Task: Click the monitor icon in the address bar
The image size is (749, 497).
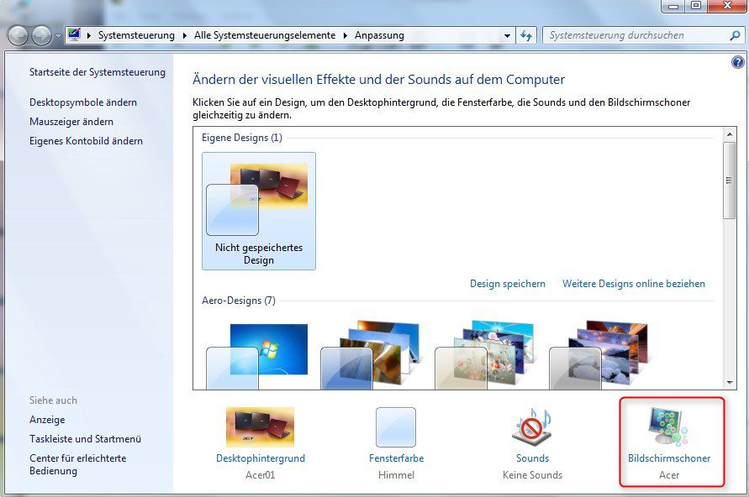Action: tap(75, 35)
